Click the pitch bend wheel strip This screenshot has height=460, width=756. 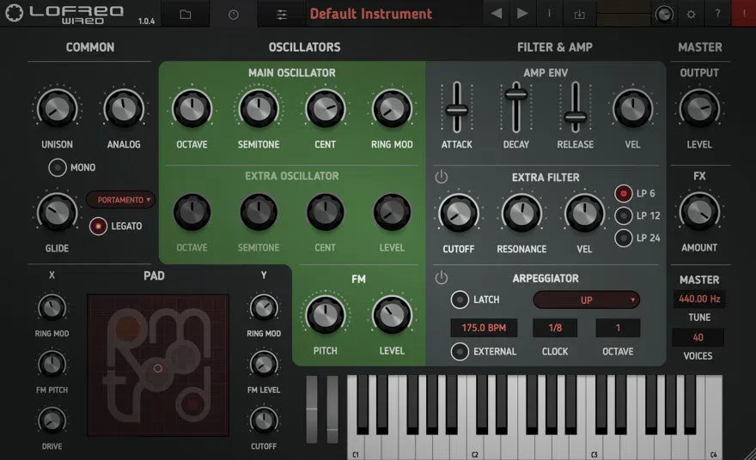[312, 409]
